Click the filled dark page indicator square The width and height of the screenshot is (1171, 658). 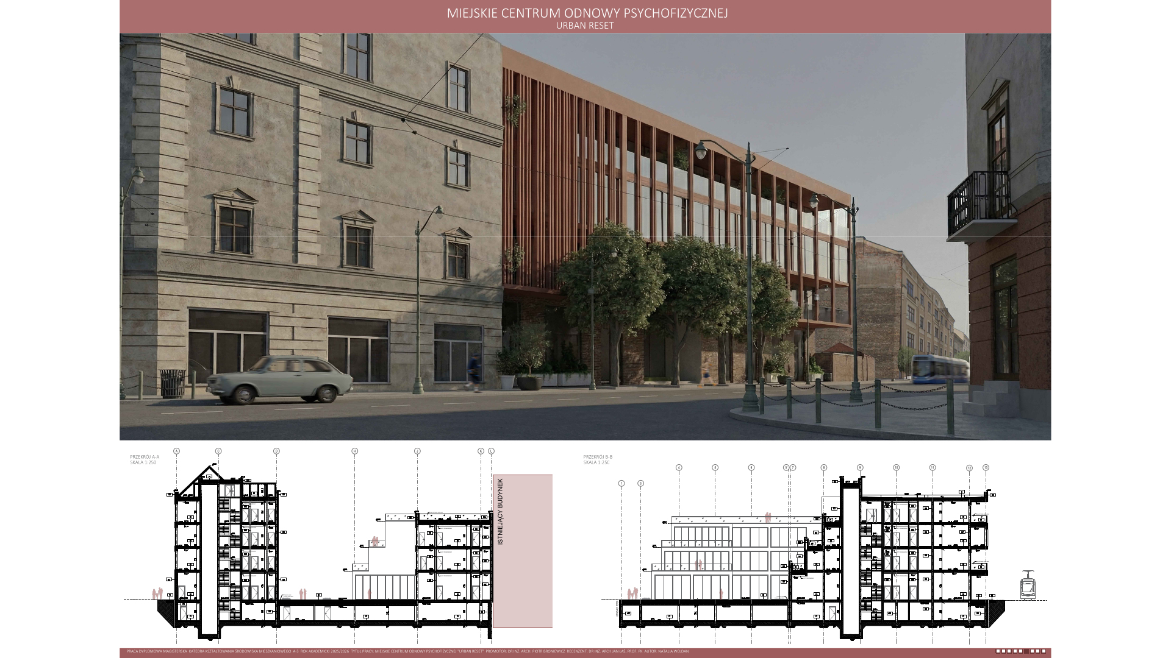(x=1026, y=651)
